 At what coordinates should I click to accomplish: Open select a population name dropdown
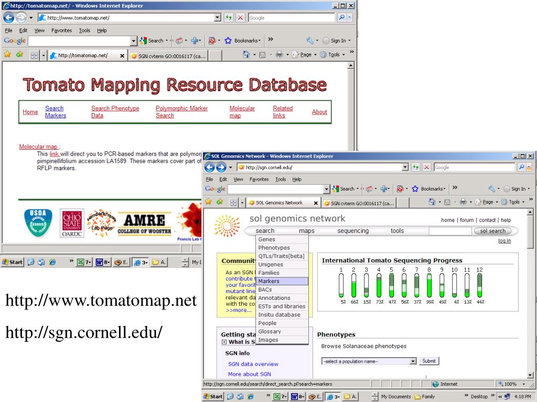coord(369,361)
